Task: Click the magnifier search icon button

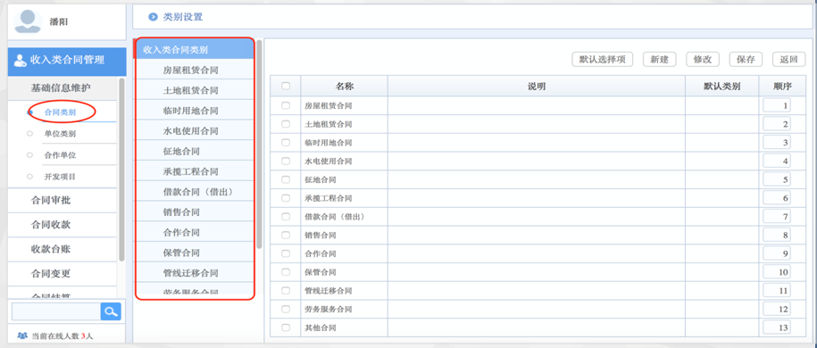Action: pyautogui.click(x=111, y=311)
